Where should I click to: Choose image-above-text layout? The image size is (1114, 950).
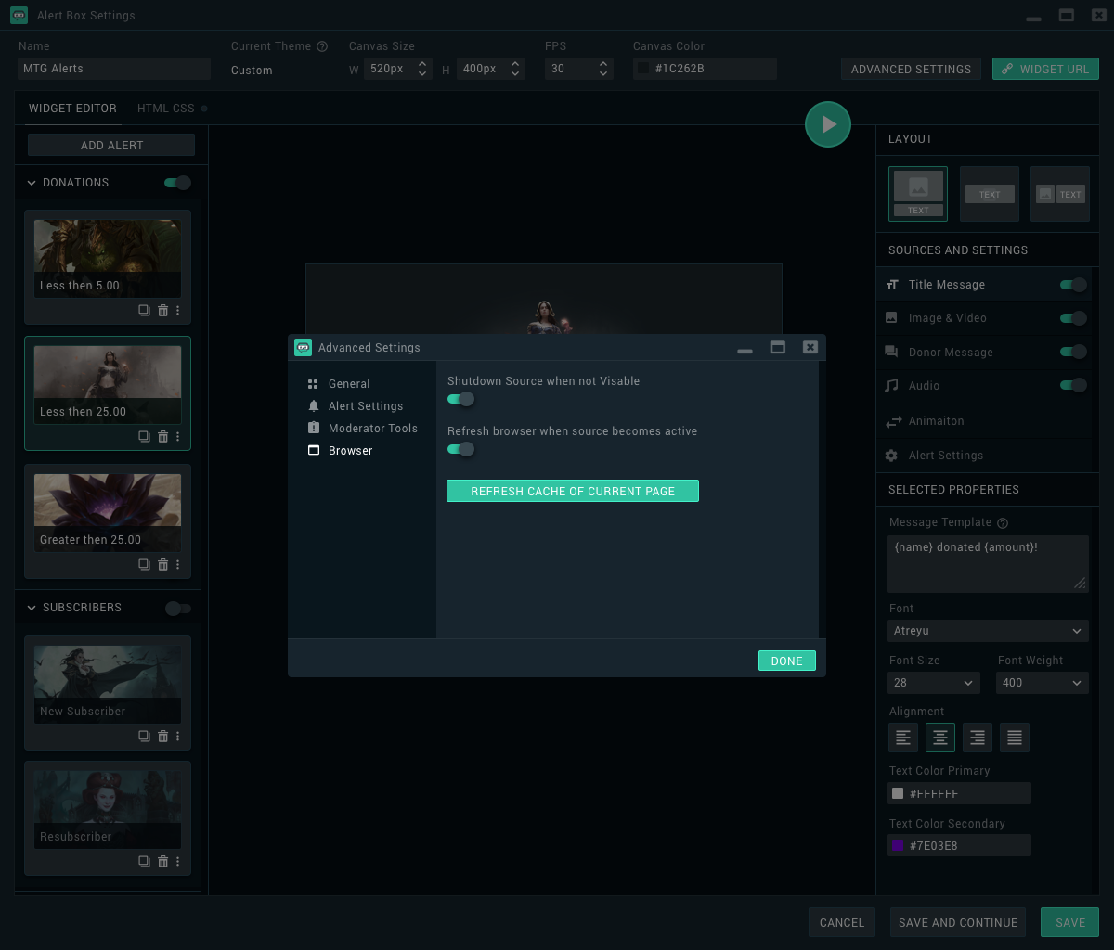[918, 194]
